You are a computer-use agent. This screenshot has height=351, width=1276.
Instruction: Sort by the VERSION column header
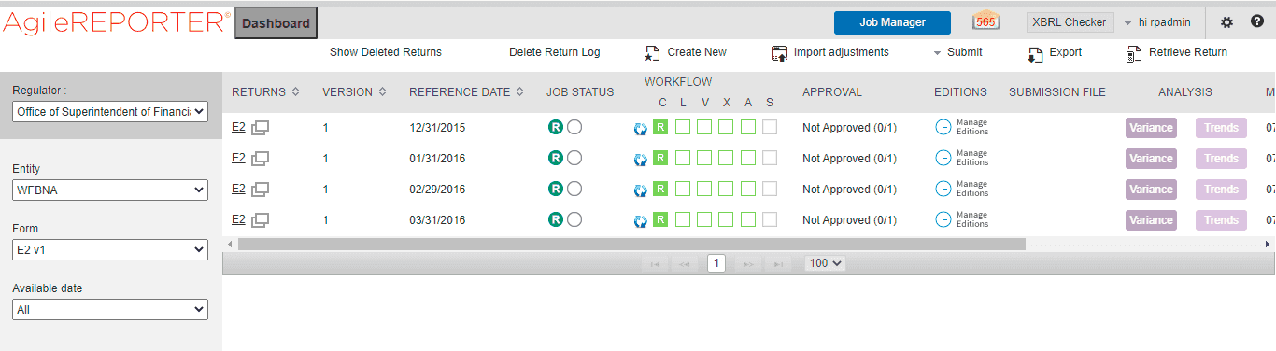pos(354,92)
